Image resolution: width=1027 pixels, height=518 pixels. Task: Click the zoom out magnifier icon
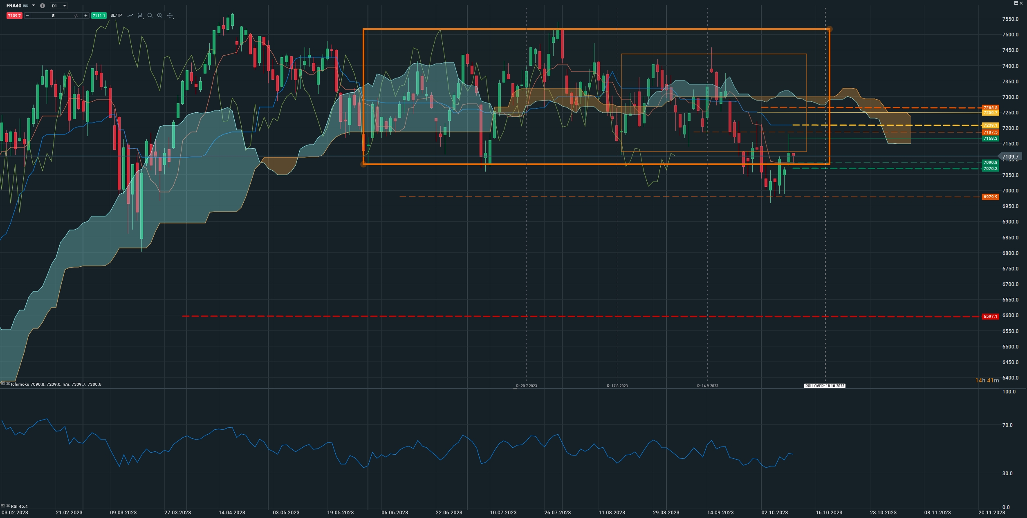[x=150, y=16]
